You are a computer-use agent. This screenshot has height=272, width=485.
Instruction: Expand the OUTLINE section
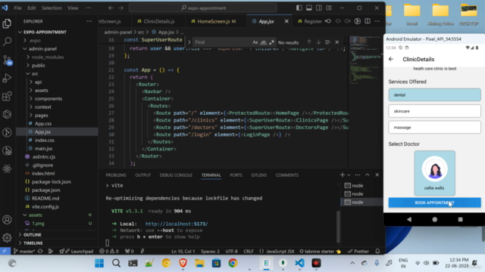click(32, 235)
